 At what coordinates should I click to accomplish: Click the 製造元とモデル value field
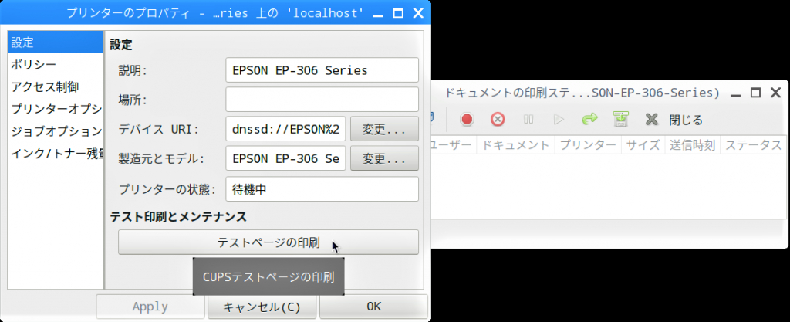point(285,159)
